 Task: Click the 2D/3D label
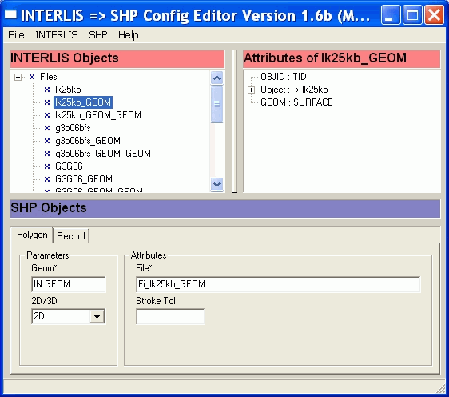pos(44,301)
